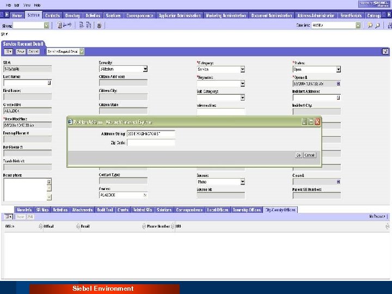Expand the Sub Category dropdown
This screenshot has width=392, height=294.
(x=242, y=98)
